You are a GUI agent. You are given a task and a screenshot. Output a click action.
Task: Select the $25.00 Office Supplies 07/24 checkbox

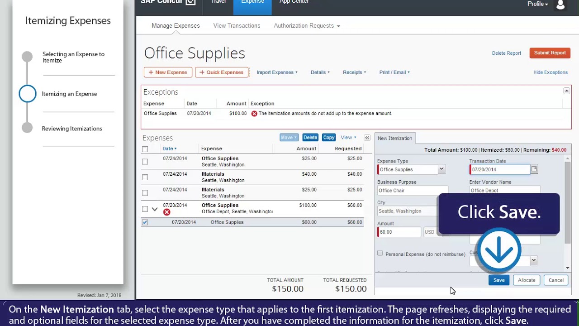(x=145, y=162)
